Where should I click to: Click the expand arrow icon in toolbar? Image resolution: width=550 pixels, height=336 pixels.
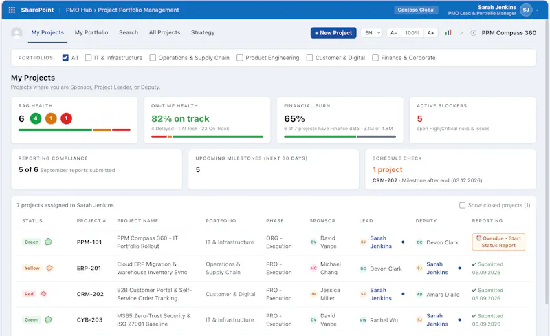(x=461, y=33)
